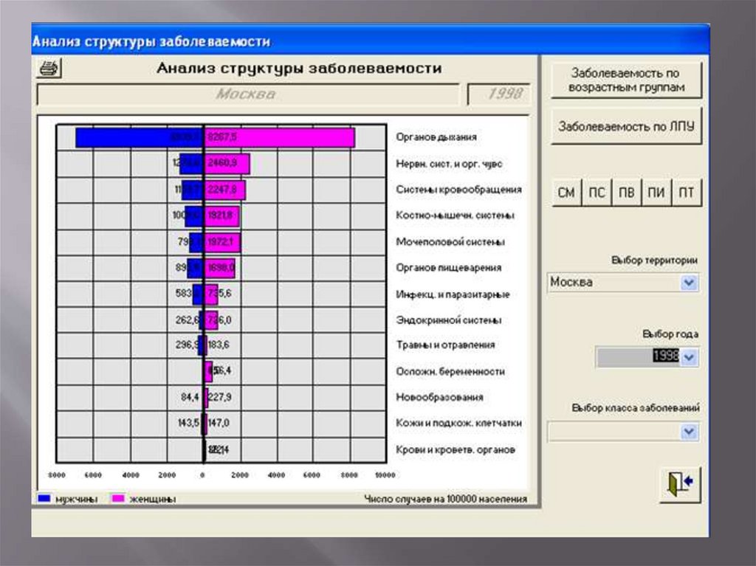Viewport: 756px width, 566px height.
Task: Select the ПС indicator button
Action: tap(597, 193)
